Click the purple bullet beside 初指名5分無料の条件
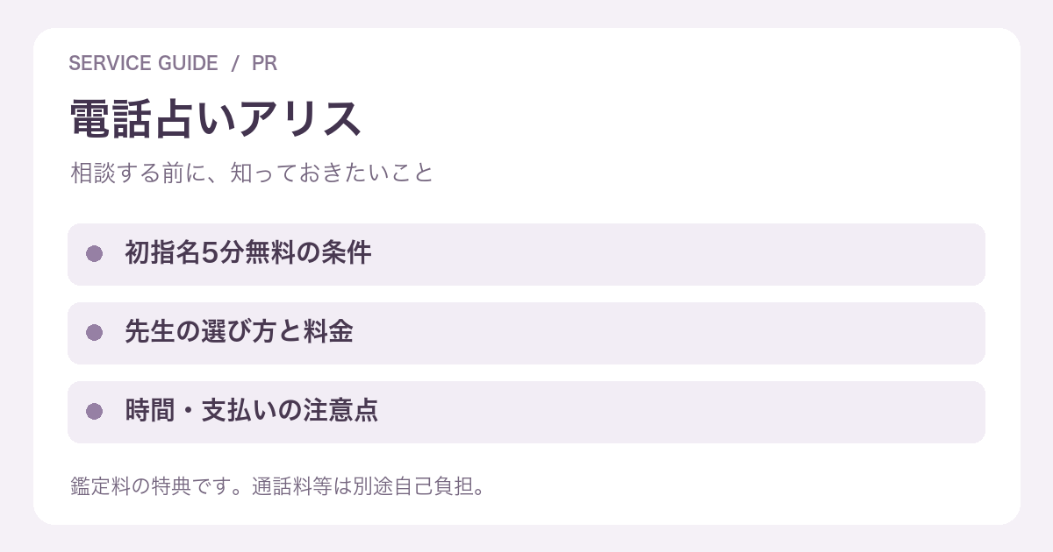1053x552 pixels. 95,254
